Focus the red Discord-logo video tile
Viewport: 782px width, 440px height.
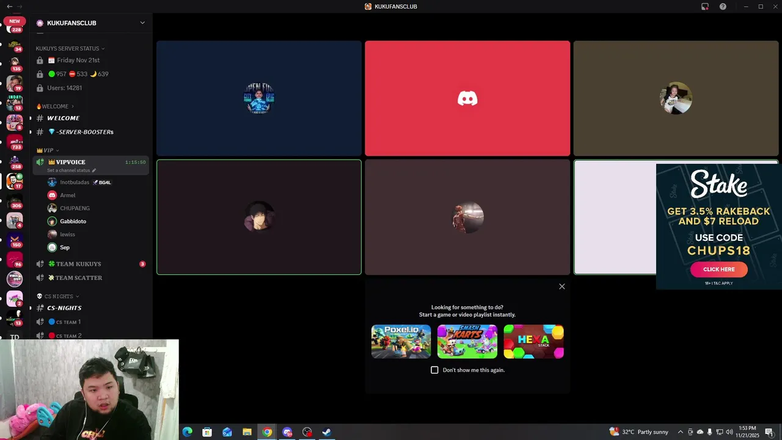[467, 98]
